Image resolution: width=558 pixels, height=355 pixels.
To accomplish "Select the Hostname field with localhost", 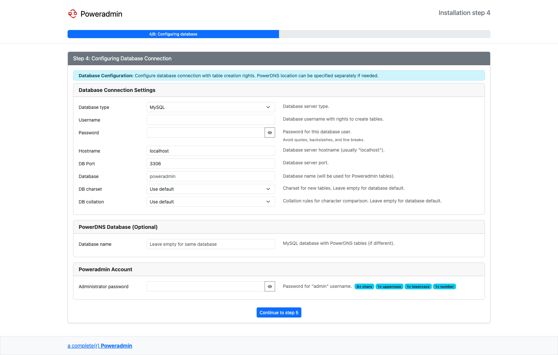I will coord(210,151).
